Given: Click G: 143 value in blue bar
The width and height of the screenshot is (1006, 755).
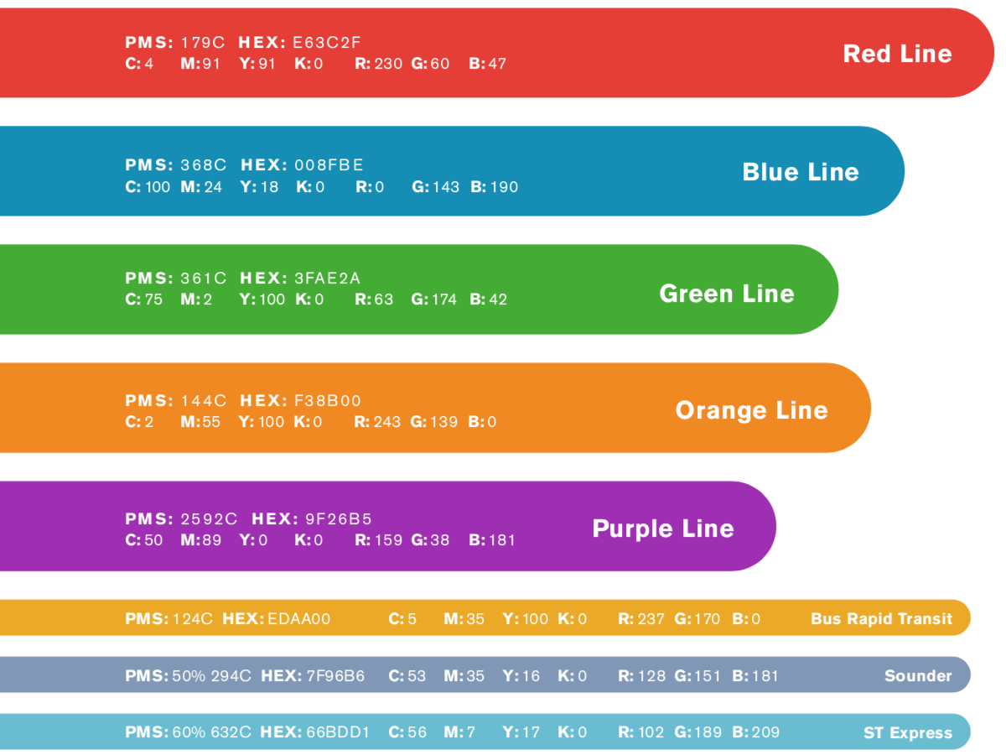Looking at the screenshot, I should (435, 187).
